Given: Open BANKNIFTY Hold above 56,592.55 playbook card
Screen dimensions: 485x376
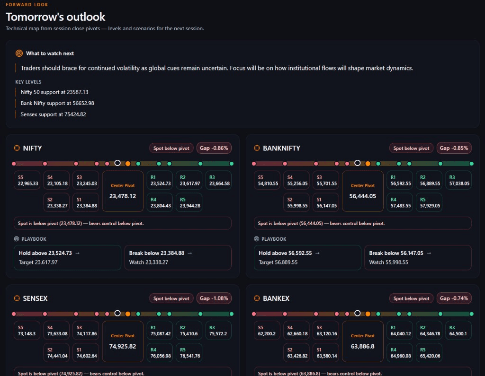Looking at the screenshot, I should click(x=307, y=257).
